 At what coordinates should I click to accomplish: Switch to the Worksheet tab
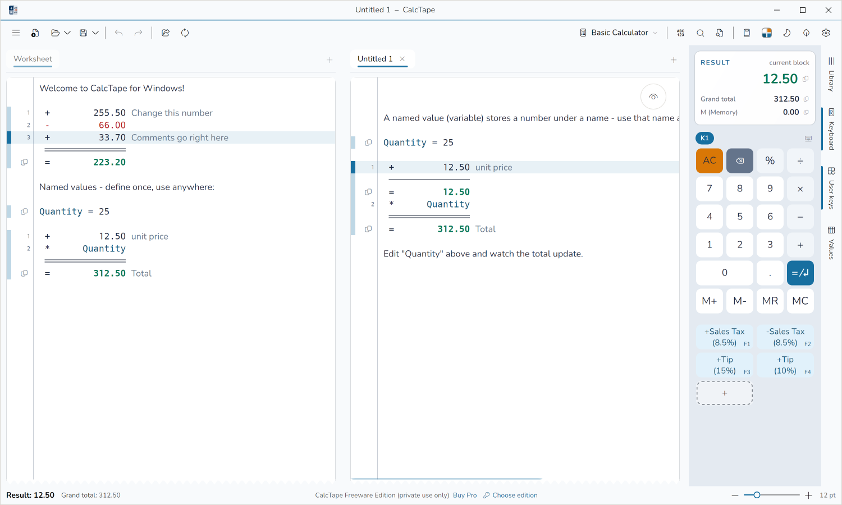(x=33, y=59)
